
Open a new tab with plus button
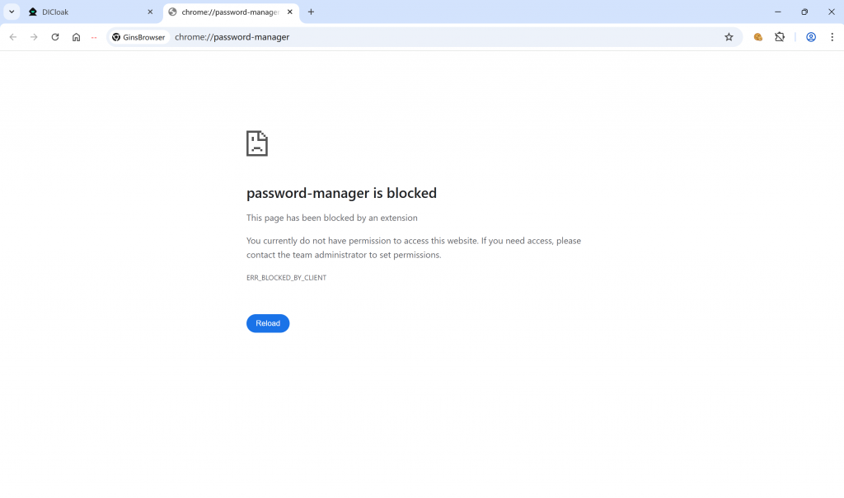coord(311,12)
